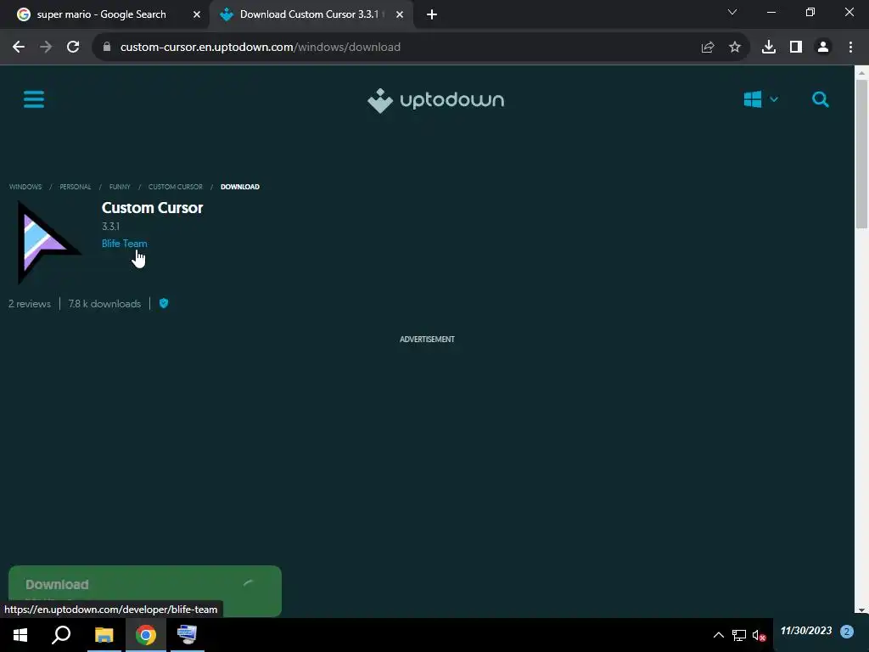This screenshot has width=869, height=652.
Task: Open Chrome profile menu
Action: click(x=823, y=48)
